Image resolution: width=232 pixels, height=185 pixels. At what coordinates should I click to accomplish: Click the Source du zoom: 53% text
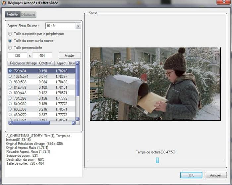pos(22,155)
